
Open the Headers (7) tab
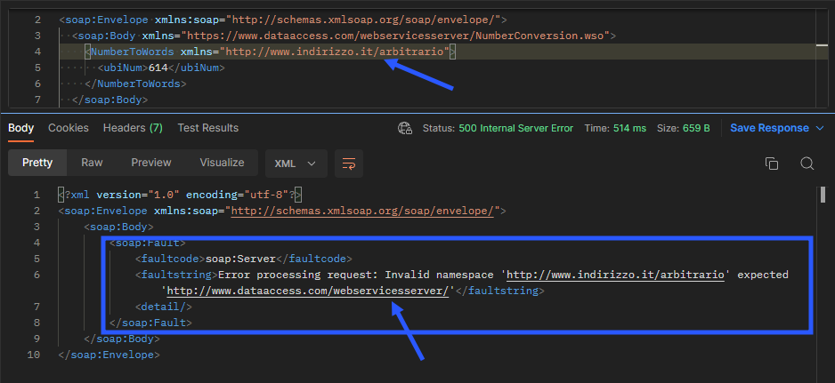coord(133,128)
